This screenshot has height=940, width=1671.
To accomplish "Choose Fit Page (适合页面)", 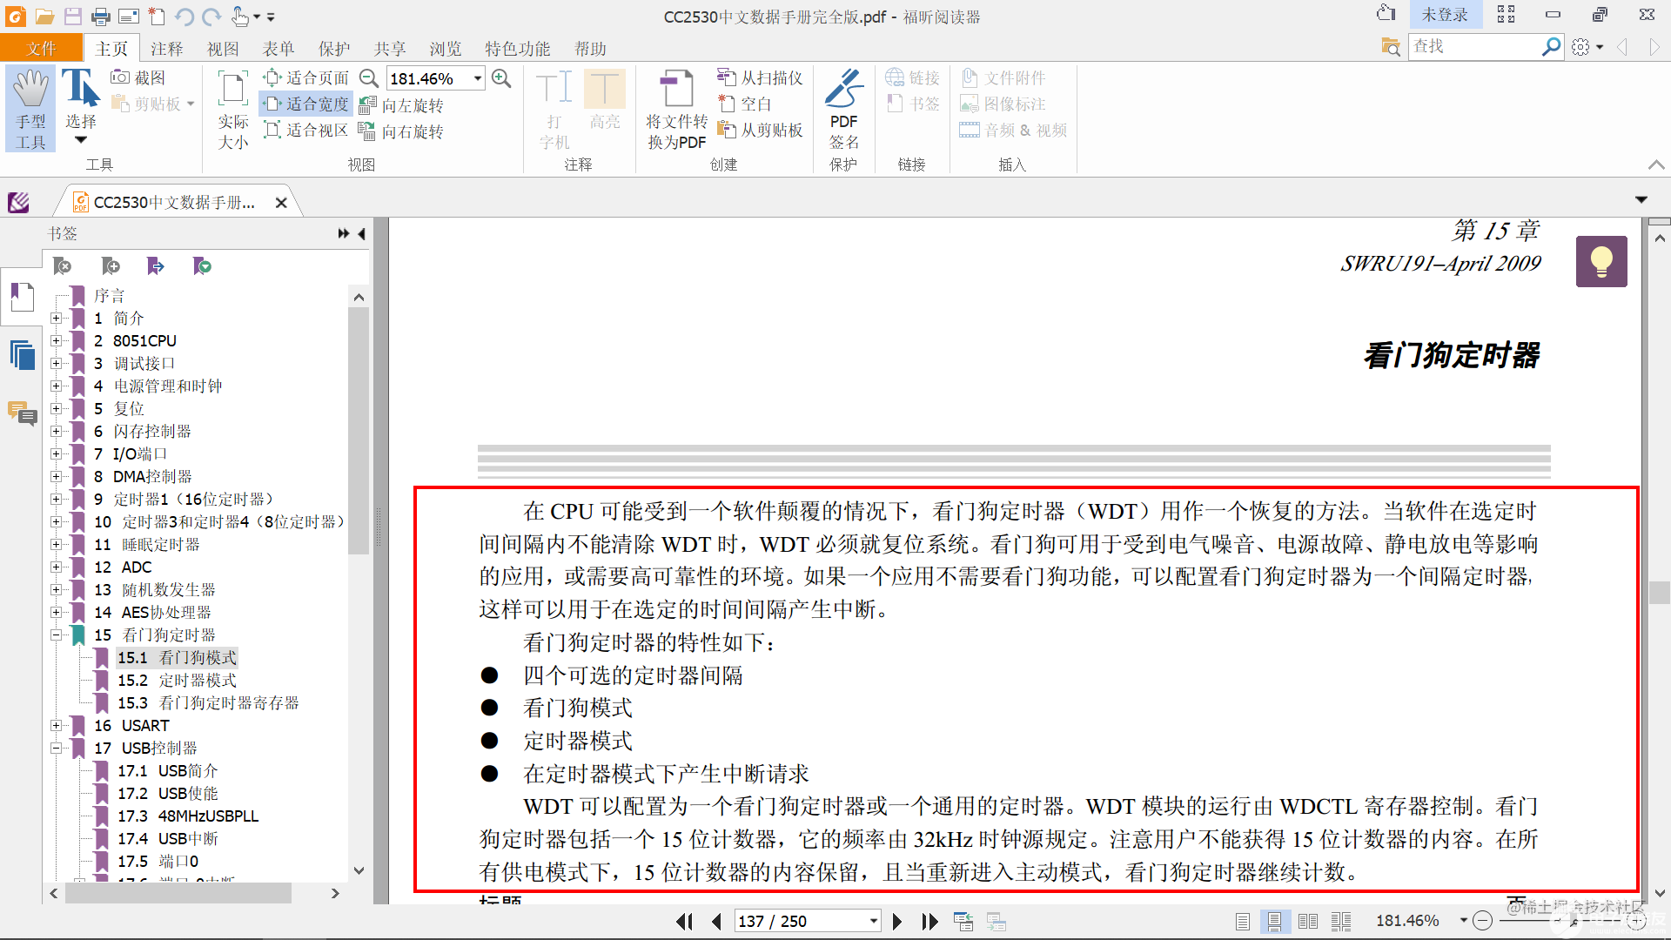I will [306, 77].
